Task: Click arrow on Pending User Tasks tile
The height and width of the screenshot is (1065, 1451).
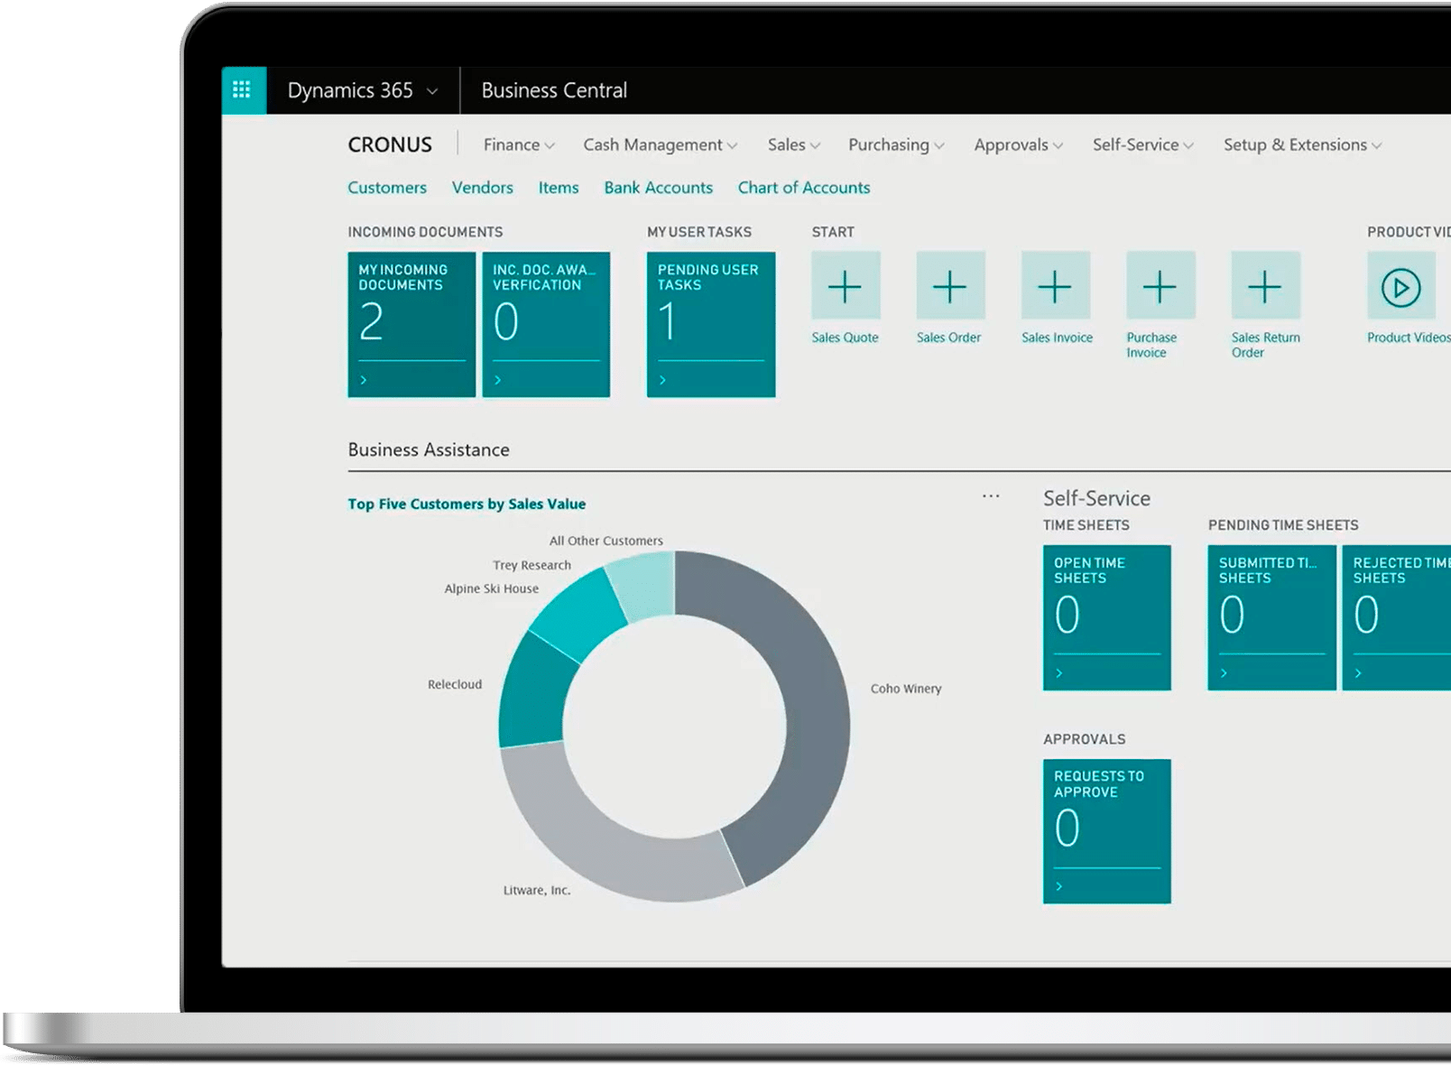Action: click(662, 380)
